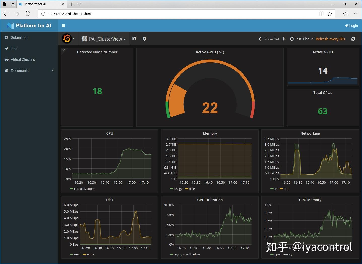Image resolution: width=362 pixels, height=264 pixels.
Task: Click the refresh dashboard icon
Action: (x=353, y=39)
